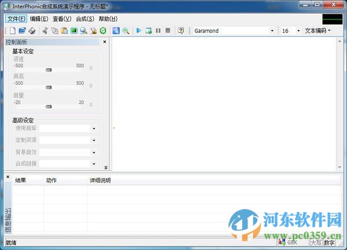
Task: Click the editor scrollbar up arrow
Action: pyautogui.click(x=339, y=42)
